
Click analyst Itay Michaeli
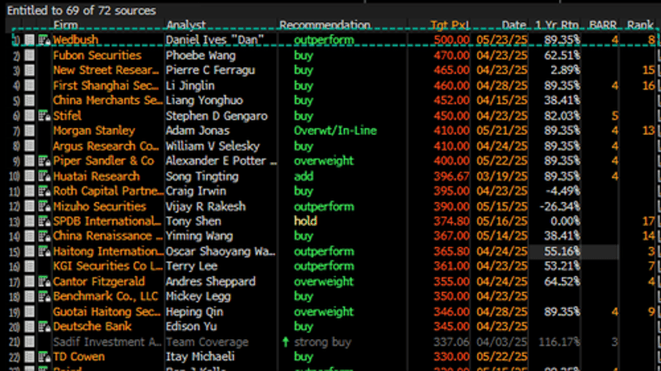(x=200, y=357)
